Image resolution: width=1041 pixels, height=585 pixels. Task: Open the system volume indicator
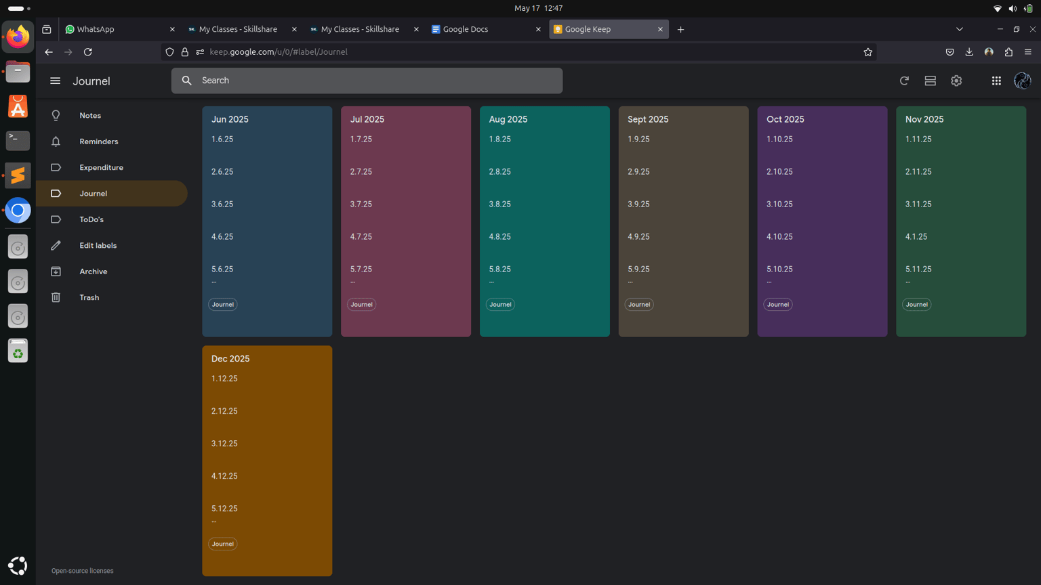coord(1013,8)
